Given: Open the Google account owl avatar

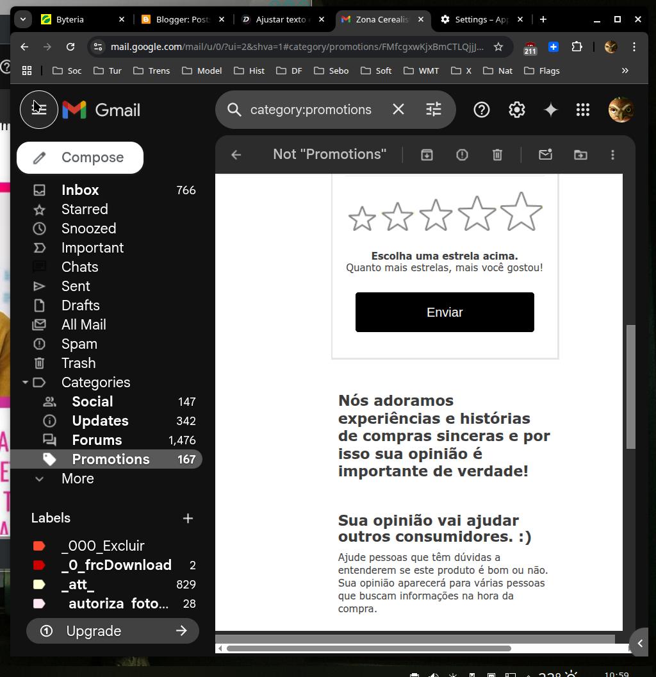Looking at the screenshot, I should [x=621, y=110].
